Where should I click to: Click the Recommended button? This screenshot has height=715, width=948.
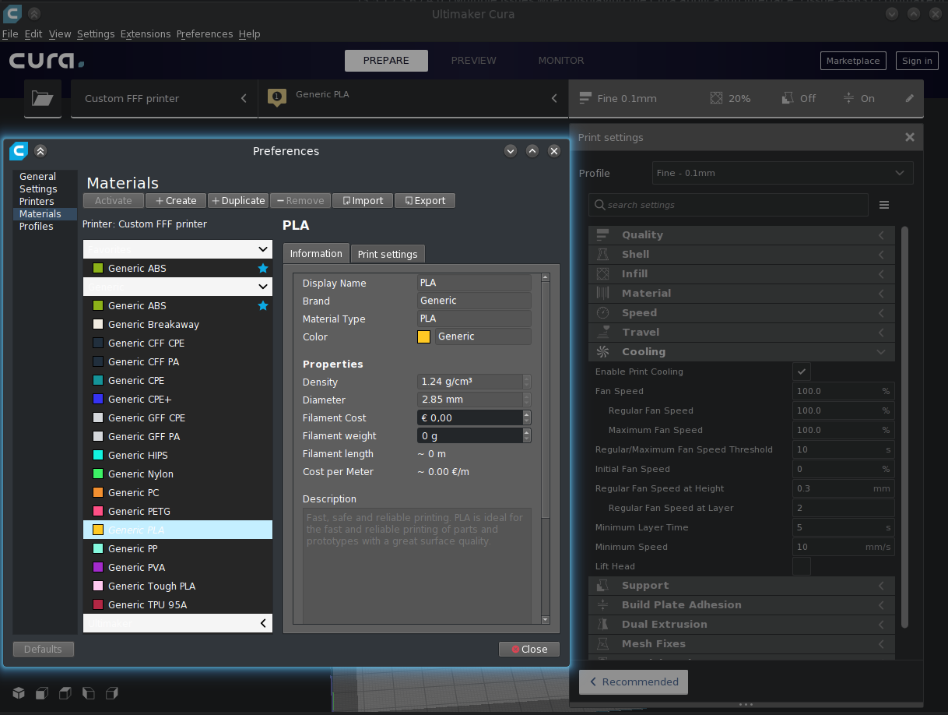[634, 682]
